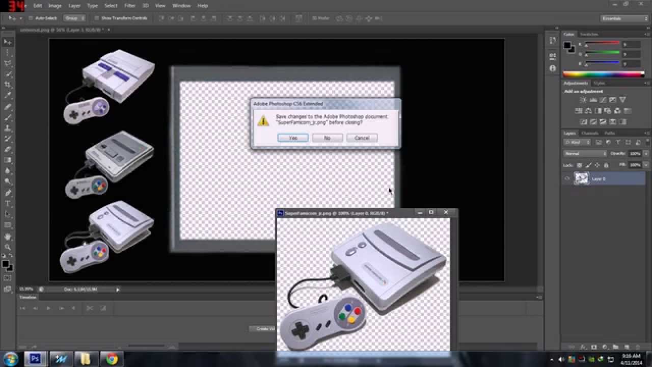
Task: Add a Color Balance adjustment
Action: pyautogui.click(x=588, y=111)
